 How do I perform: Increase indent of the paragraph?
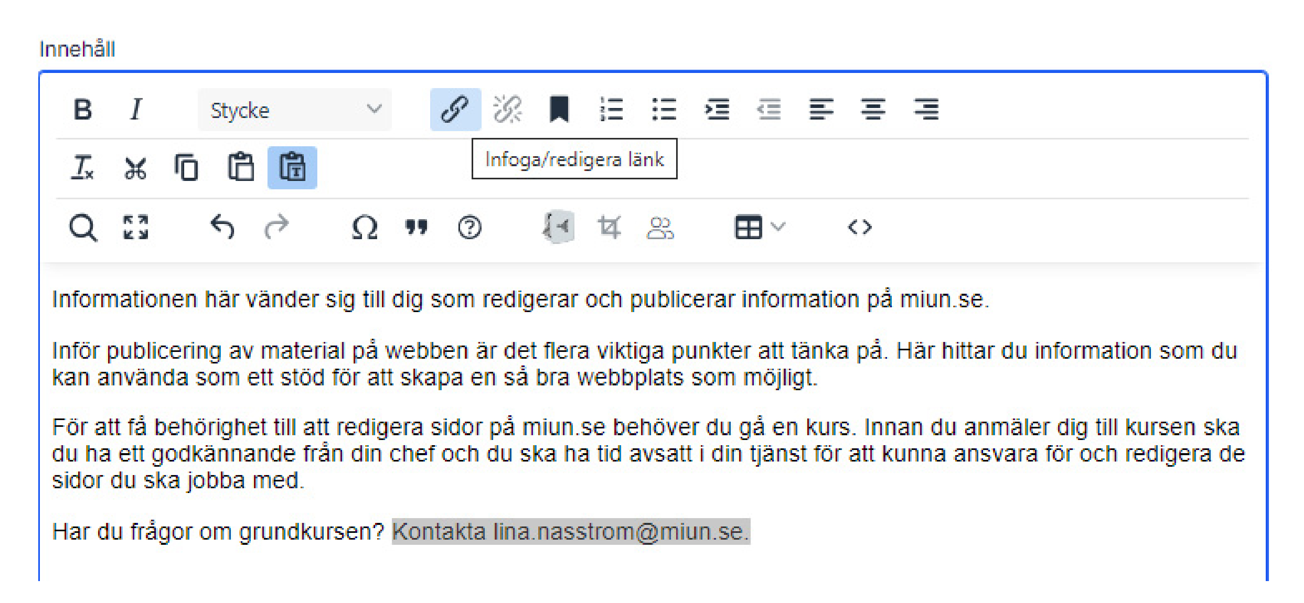717,109
